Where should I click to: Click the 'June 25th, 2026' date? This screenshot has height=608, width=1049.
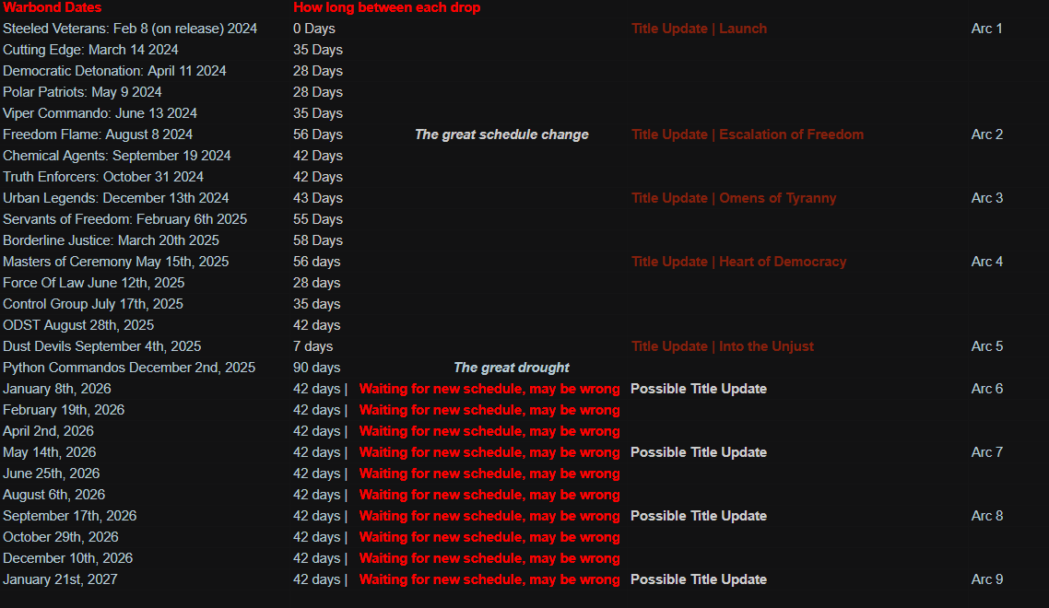click(52, 474)
